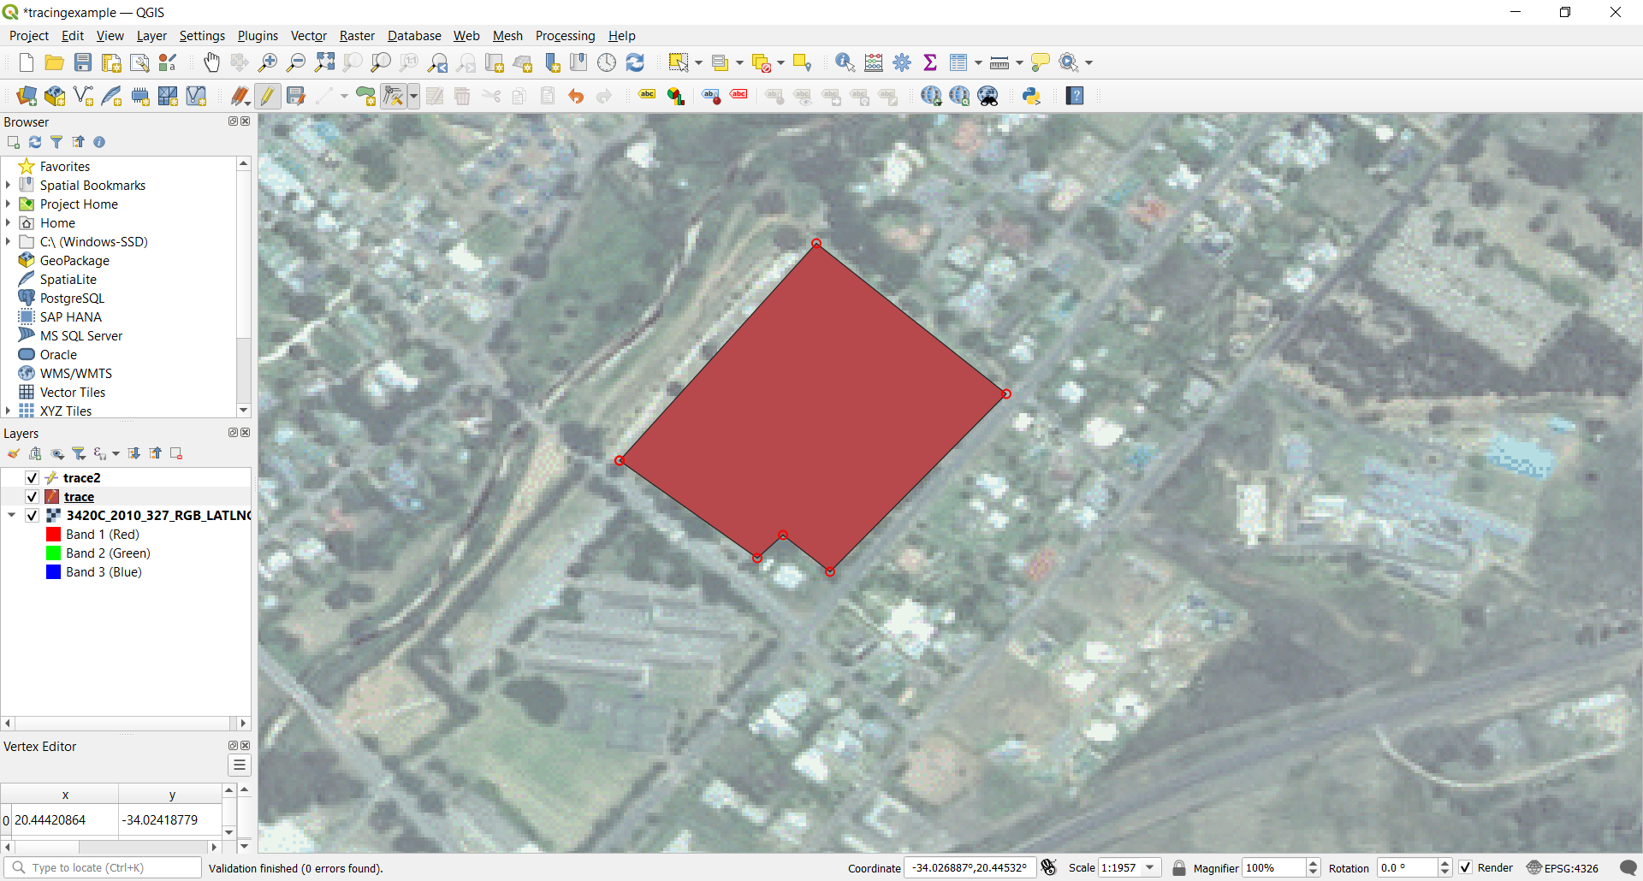Screen dimensions: 1643x881
Task: Click the Toggle Editing pencil icon
Action: coord(268,96)
